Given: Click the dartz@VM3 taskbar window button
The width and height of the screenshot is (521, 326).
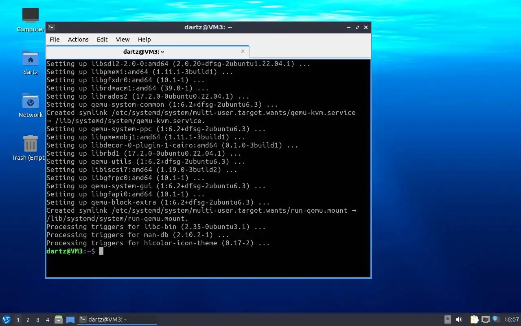Looking at the screenshot, I should pyautogui.click(x=117, y=319).
